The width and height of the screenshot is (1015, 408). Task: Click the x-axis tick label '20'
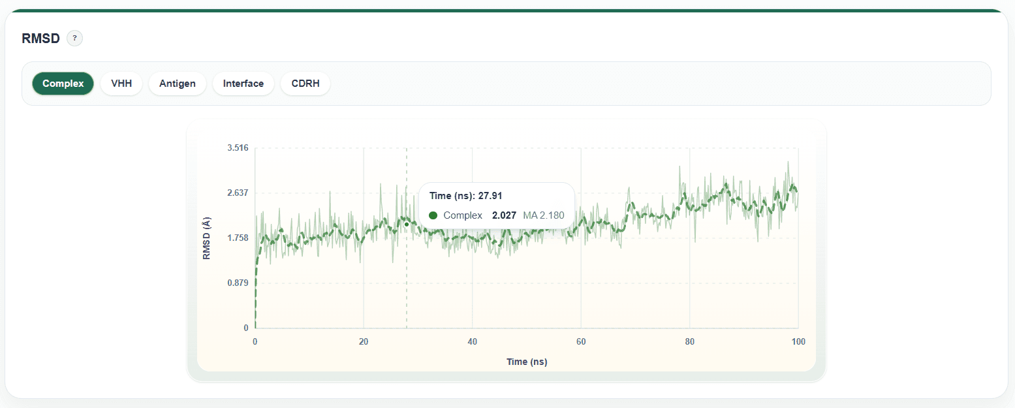click(364, 341)
